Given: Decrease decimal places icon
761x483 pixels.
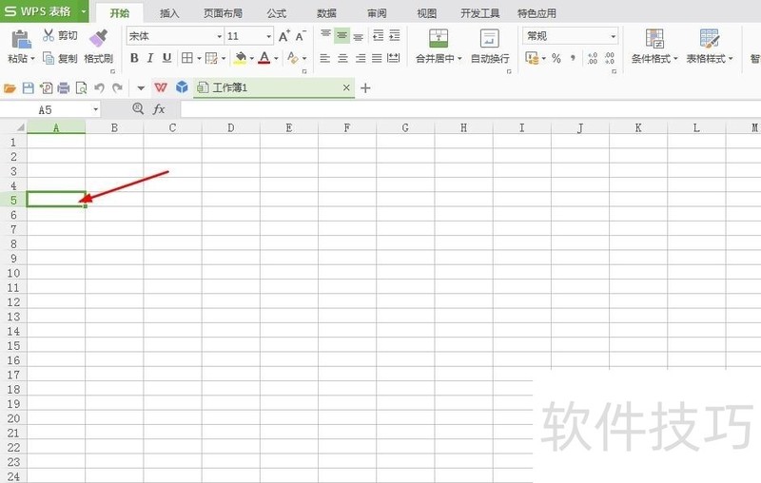Looking at the screenshot, I should 609,59.
